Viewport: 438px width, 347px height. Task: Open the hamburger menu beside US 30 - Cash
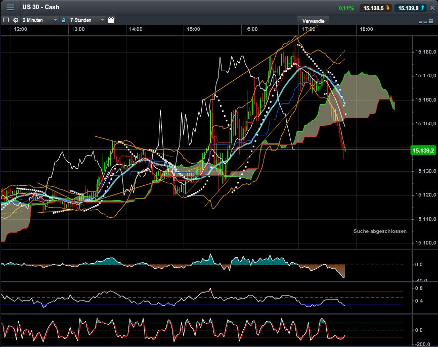click(10, 8)
